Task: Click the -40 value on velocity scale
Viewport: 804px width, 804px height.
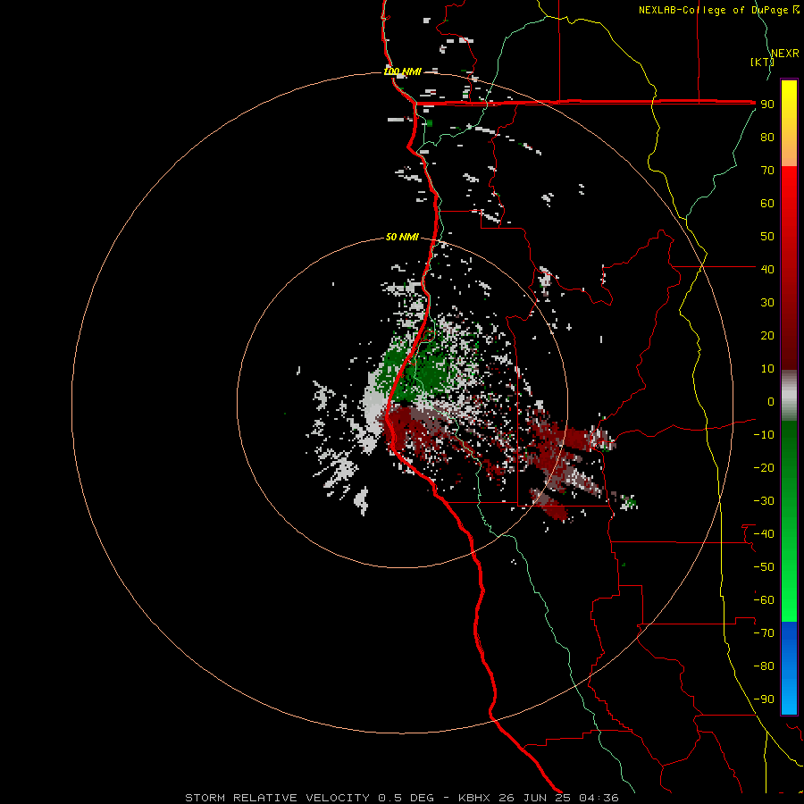Action: (x=764, y=534)
